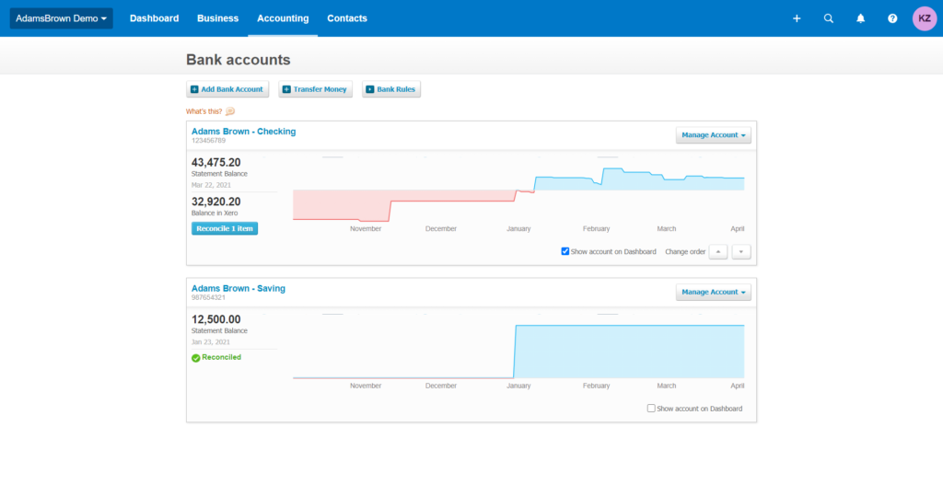
Task: Click the Bank accounts page heading
Action: point(239,60)
